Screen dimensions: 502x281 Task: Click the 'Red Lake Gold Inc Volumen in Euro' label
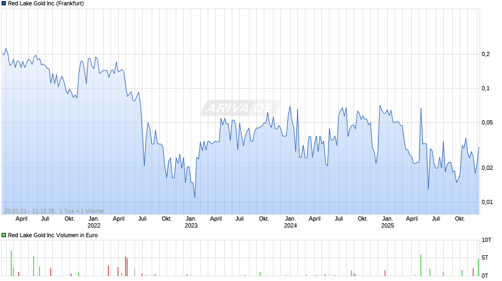coord(53,235)
